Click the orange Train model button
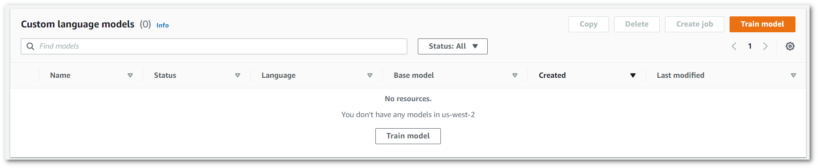Viewport: 818px width, 168px height. 762,24
